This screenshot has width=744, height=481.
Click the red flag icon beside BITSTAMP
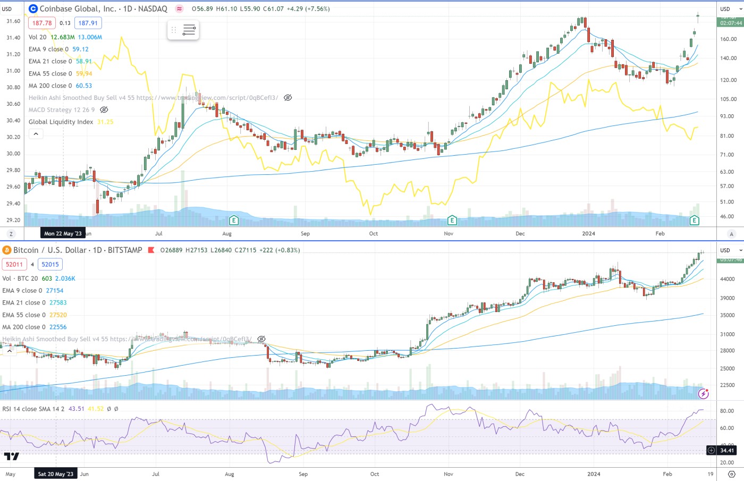click(x=151, y=250)
